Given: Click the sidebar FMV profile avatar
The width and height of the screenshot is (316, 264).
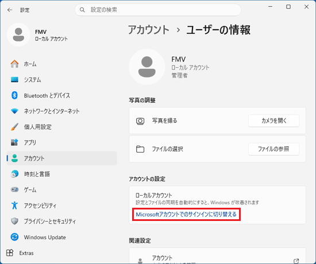Looking at the screenshot, I should point(18,34).
